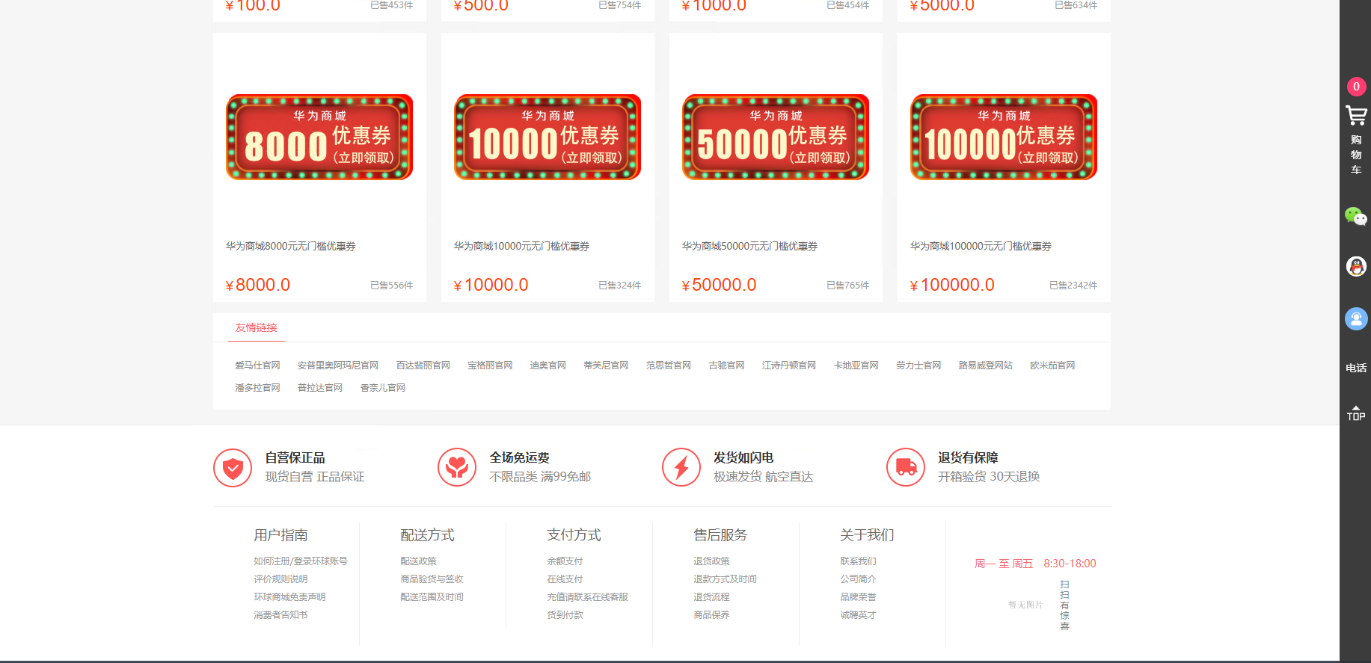Viewport: 1371px width, 663px height.
Task: Open 华为商城50000元无门槛优惠券 product title
Action: click(x=749, y=246)
